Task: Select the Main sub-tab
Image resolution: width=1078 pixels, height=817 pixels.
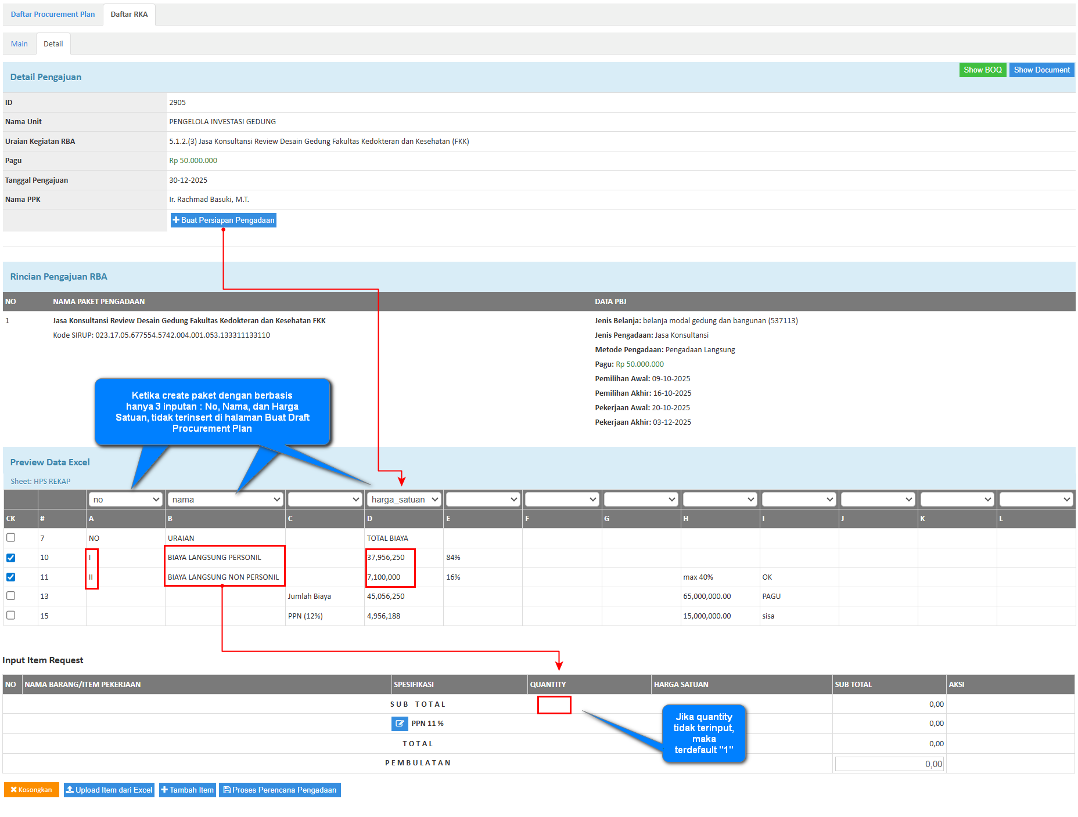Action: coord(19,44)
